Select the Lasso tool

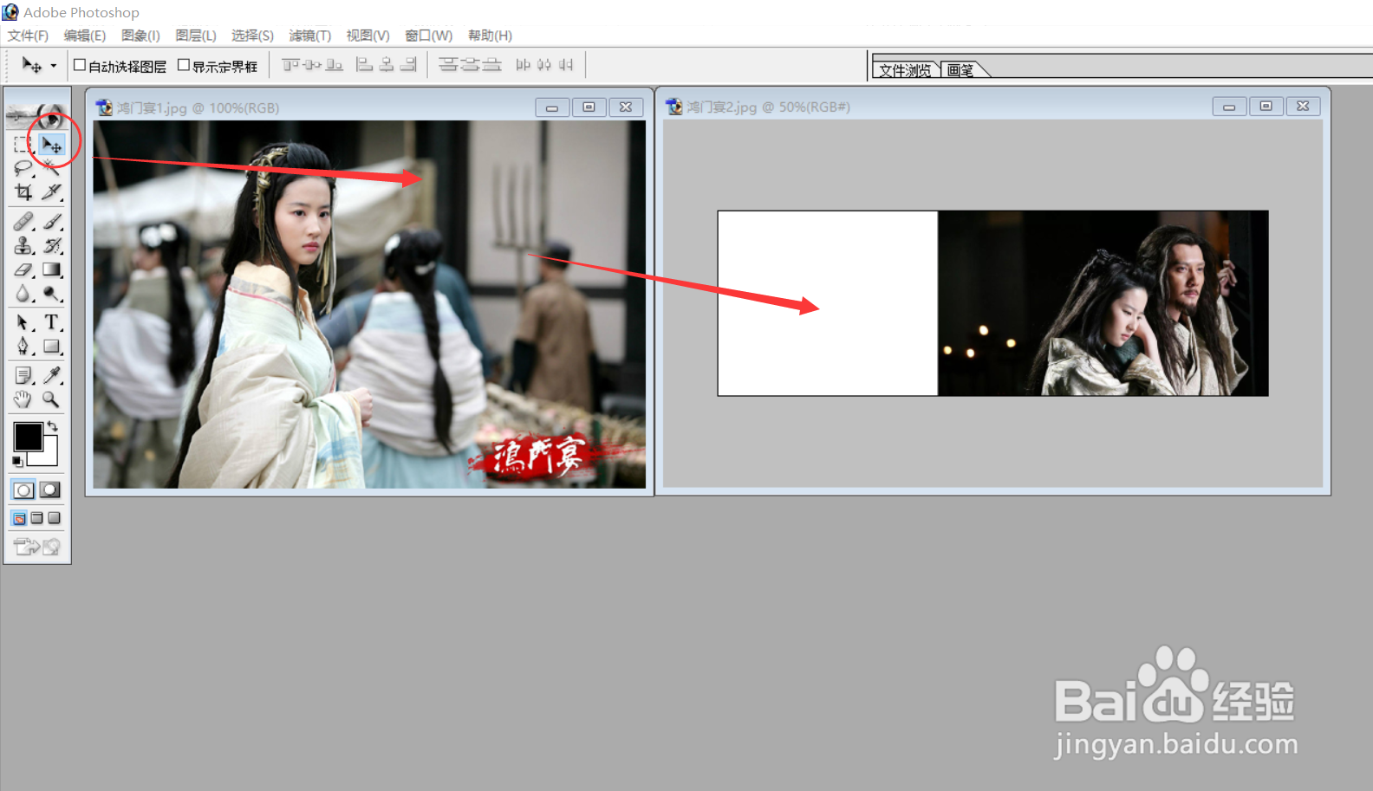[x=23, y=168]
